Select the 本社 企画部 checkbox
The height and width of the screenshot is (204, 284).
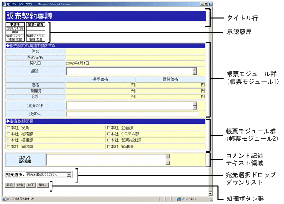point(108,128)
